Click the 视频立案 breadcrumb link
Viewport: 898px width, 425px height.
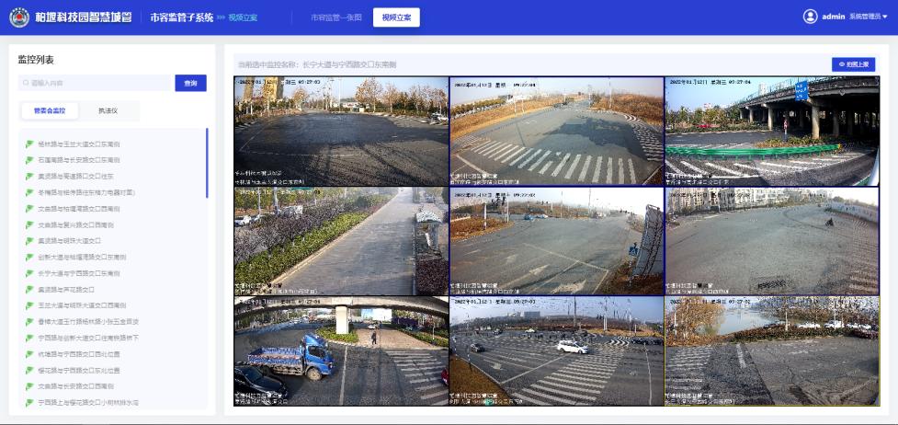click(x=243, y=17)
